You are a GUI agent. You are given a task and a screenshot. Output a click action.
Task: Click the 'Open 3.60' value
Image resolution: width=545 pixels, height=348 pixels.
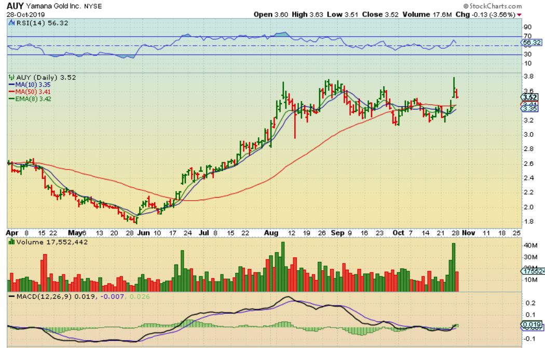(271, 15)
